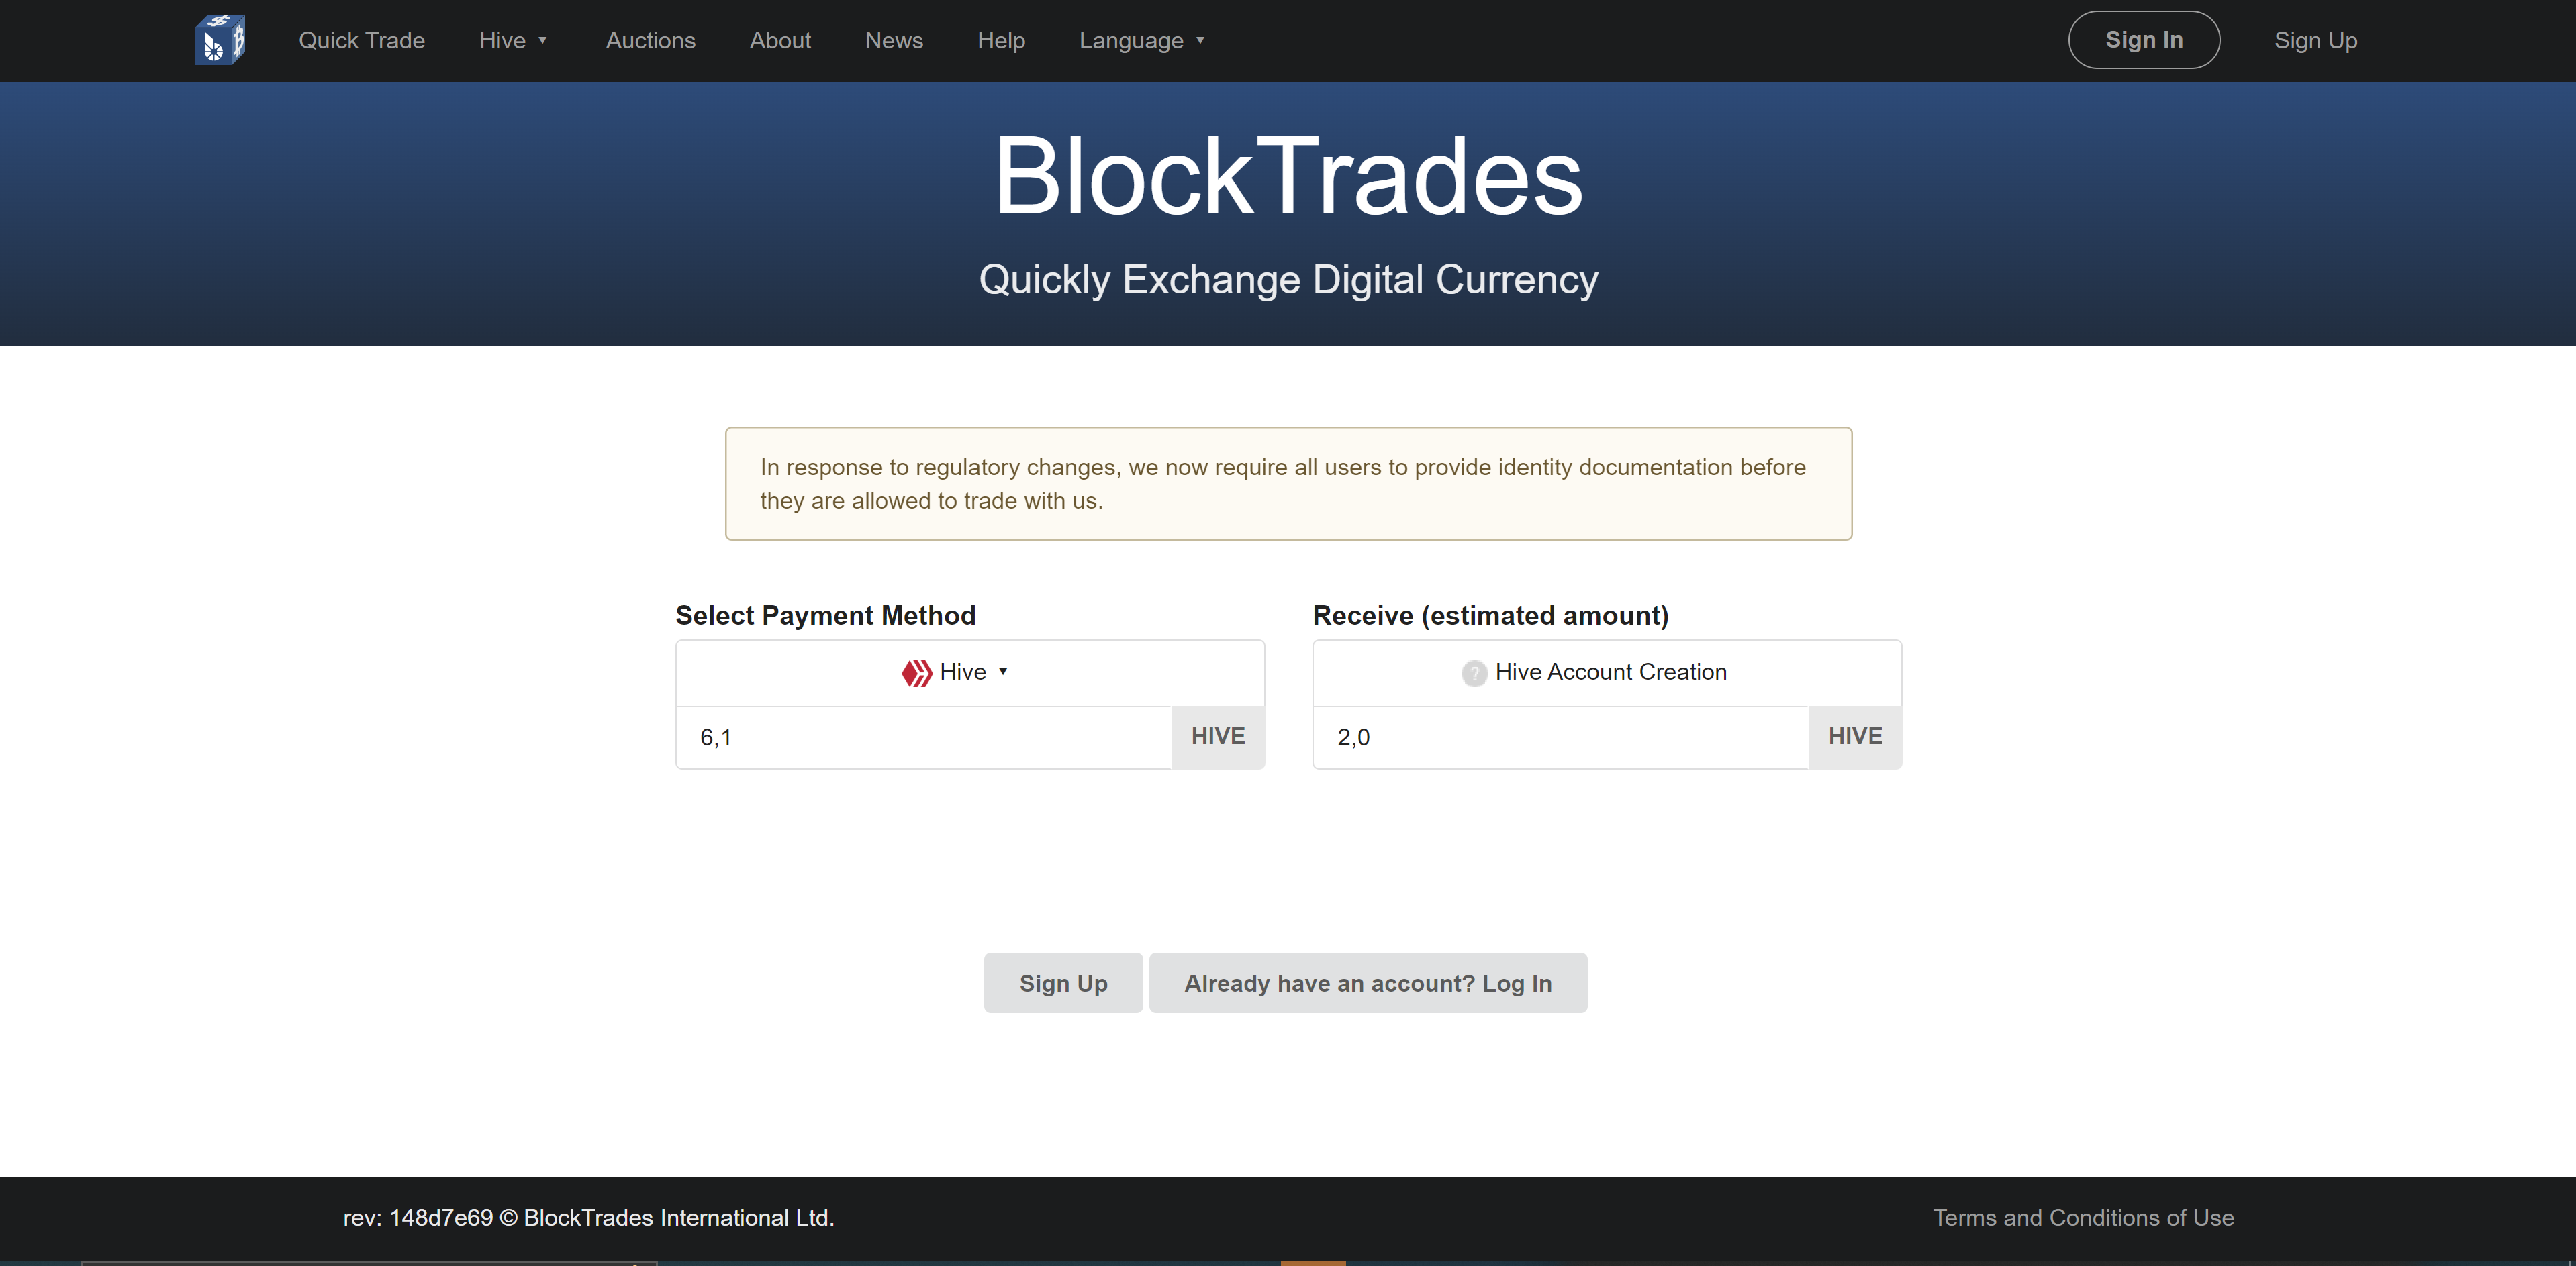The width and height of the screenshot is (2576, 1266).
Task: Click the send amount field showing 6,1
Action: pyautogui.click(x=924, y=737)
